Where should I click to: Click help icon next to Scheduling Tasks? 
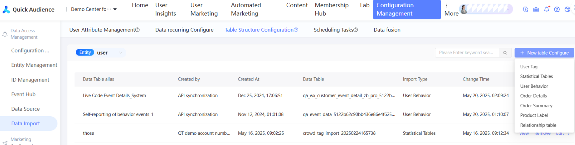pos(356,30)
